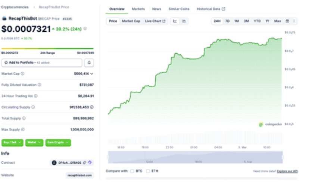Click Add to Portfolio button
The width and height of the screenshot is (311, 186).
(x=42, y=63)
